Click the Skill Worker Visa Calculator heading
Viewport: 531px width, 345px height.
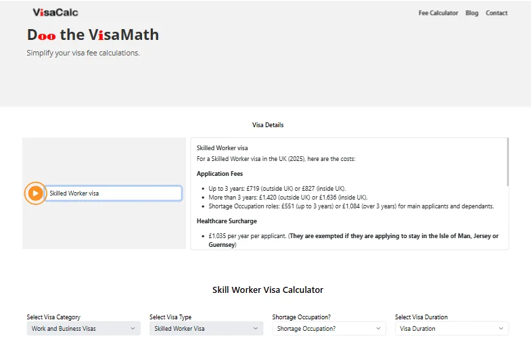(x=268, y=290)
